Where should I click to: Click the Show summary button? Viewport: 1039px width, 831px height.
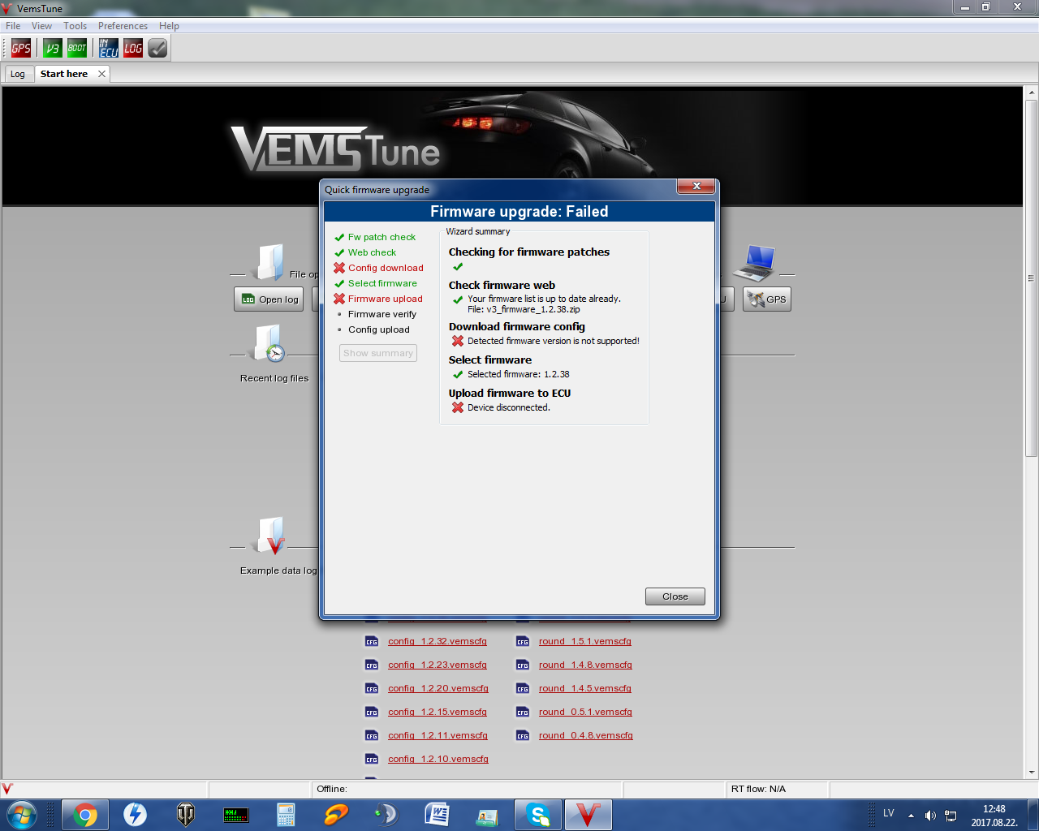pyautogui.click(x=378, y=353)
